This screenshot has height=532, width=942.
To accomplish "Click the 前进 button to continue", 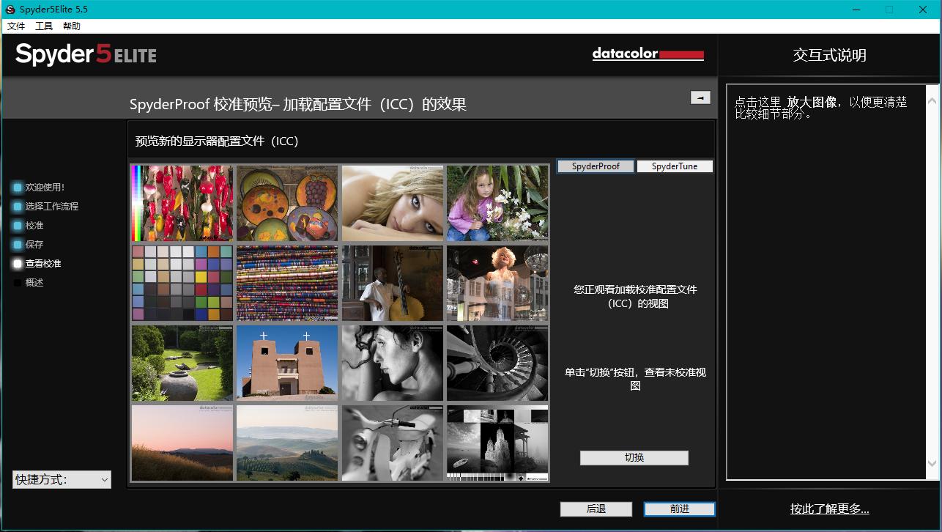I will pyautogui.click(x=678, y=509).
